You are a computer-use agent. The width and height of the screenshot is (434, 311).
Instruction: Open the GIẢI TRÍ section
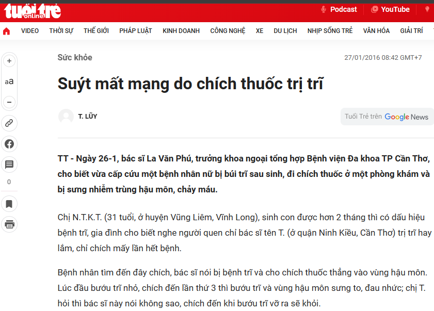(412, 31)
